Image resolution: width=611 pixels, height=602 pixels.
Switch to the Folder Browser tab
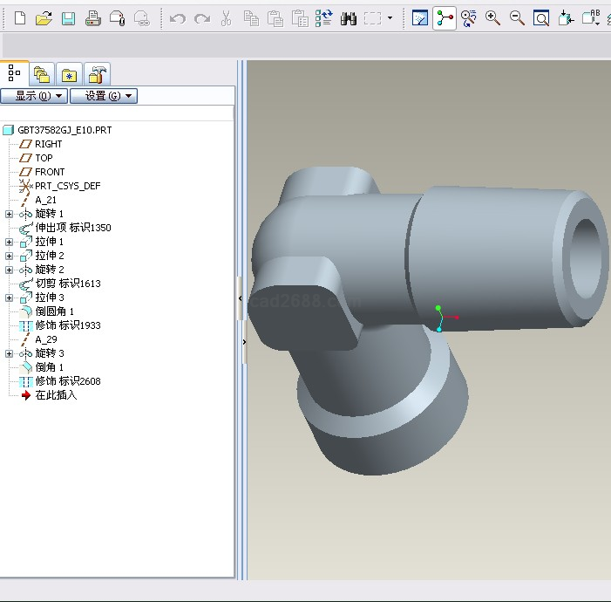click(x=42, y=74)
